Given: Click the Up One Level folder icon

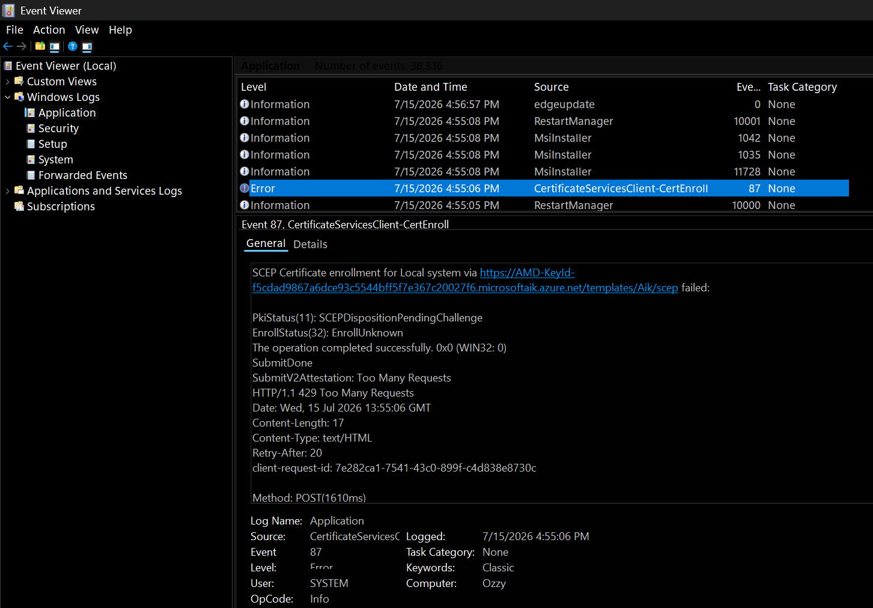Looking at the screenshot, I should pyautogui.click(x=40, y=46).
